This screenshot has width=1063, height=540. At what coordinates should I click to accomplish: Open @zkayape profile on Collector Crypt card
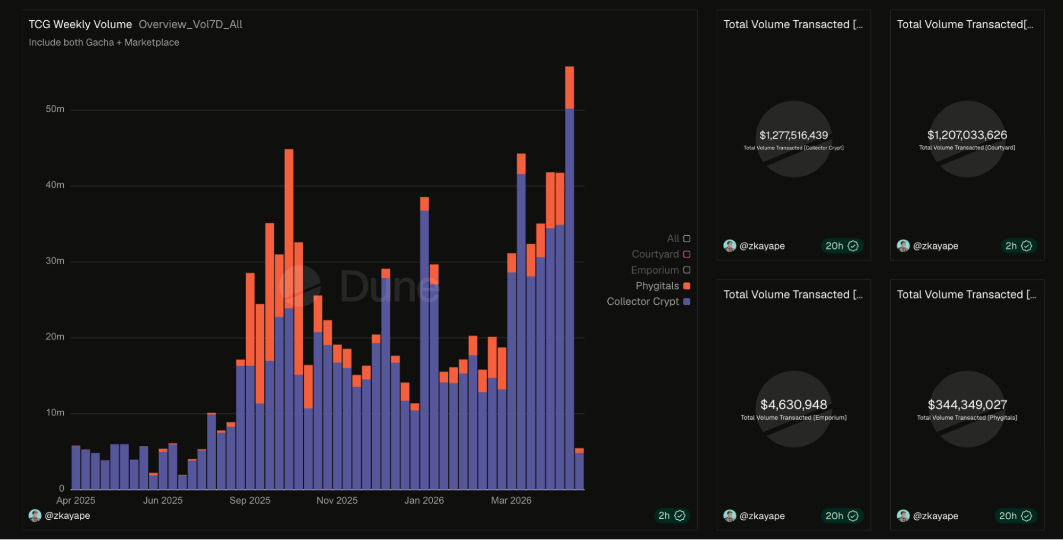click(x=762, y=246)
